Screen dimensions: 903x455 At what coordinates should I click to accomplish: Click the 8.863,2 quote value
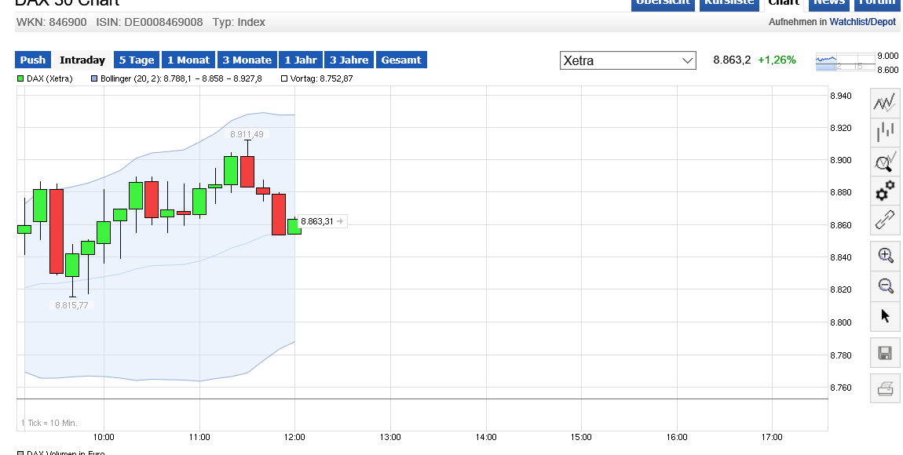[x=732, y=60]
